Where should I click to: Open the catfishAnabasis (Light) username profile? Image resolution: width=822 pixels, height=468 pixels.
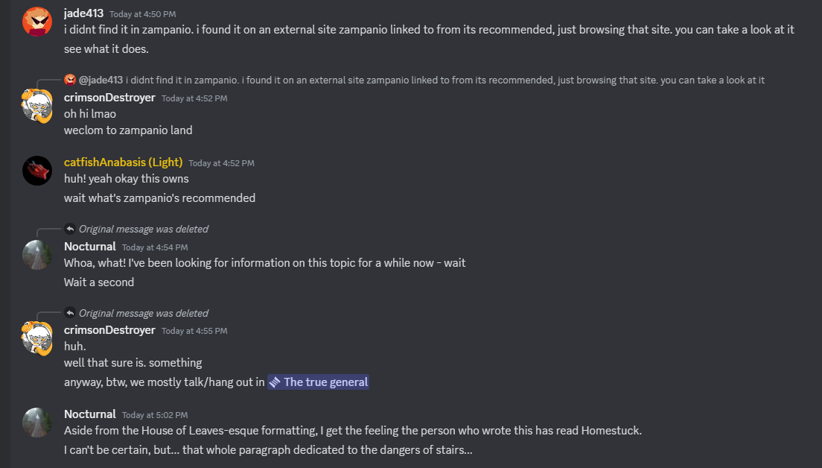(x=123, y=162)
